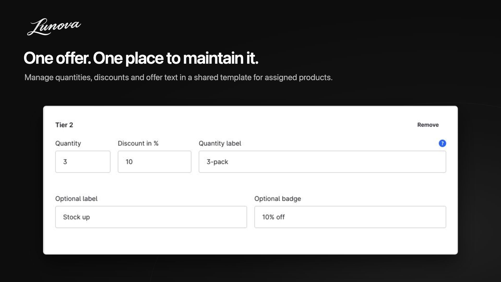This screenshot has height=282, width=501.
Task: Click empty white space at card bottom
Action: pos(250,242)
